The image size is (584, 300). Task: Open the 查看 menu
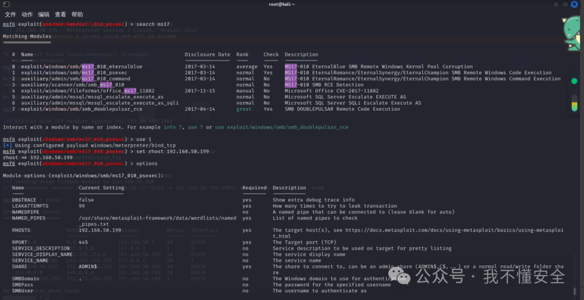click(x=61, y=15)
